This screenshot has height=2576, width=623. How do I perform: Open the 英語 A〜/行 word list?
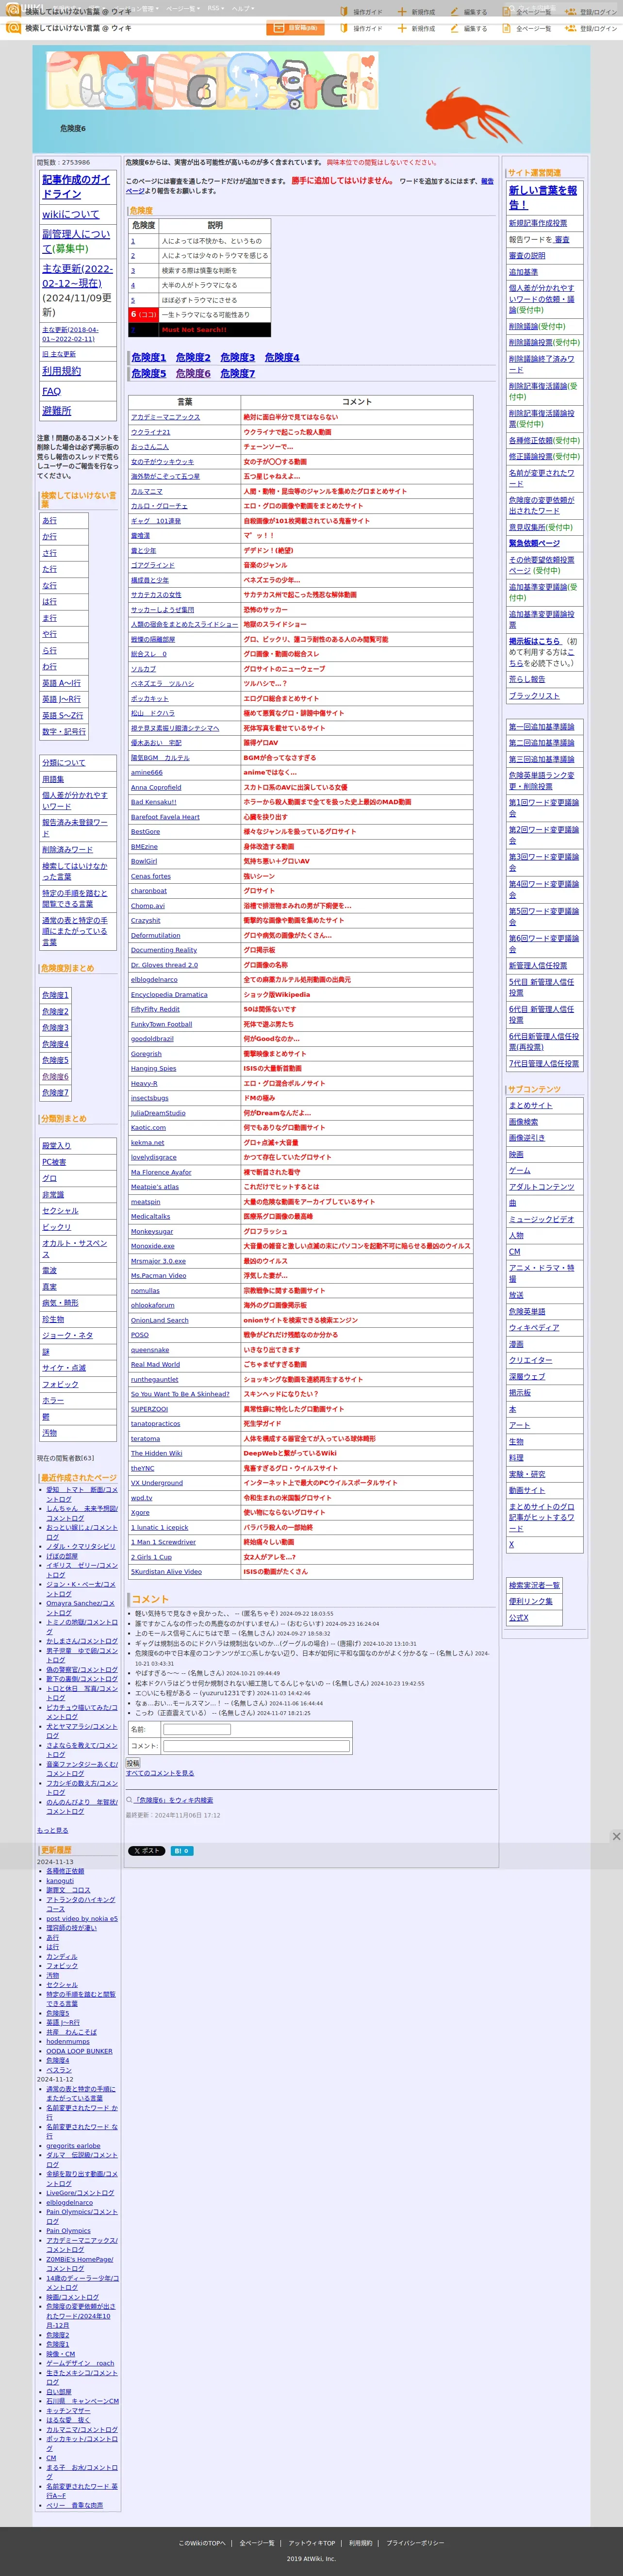pos(61,683)
